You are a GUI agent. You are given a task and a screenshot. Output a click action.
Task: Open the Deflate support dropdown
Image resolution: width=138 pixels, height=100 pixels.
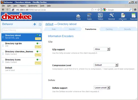tap(102, 88)
